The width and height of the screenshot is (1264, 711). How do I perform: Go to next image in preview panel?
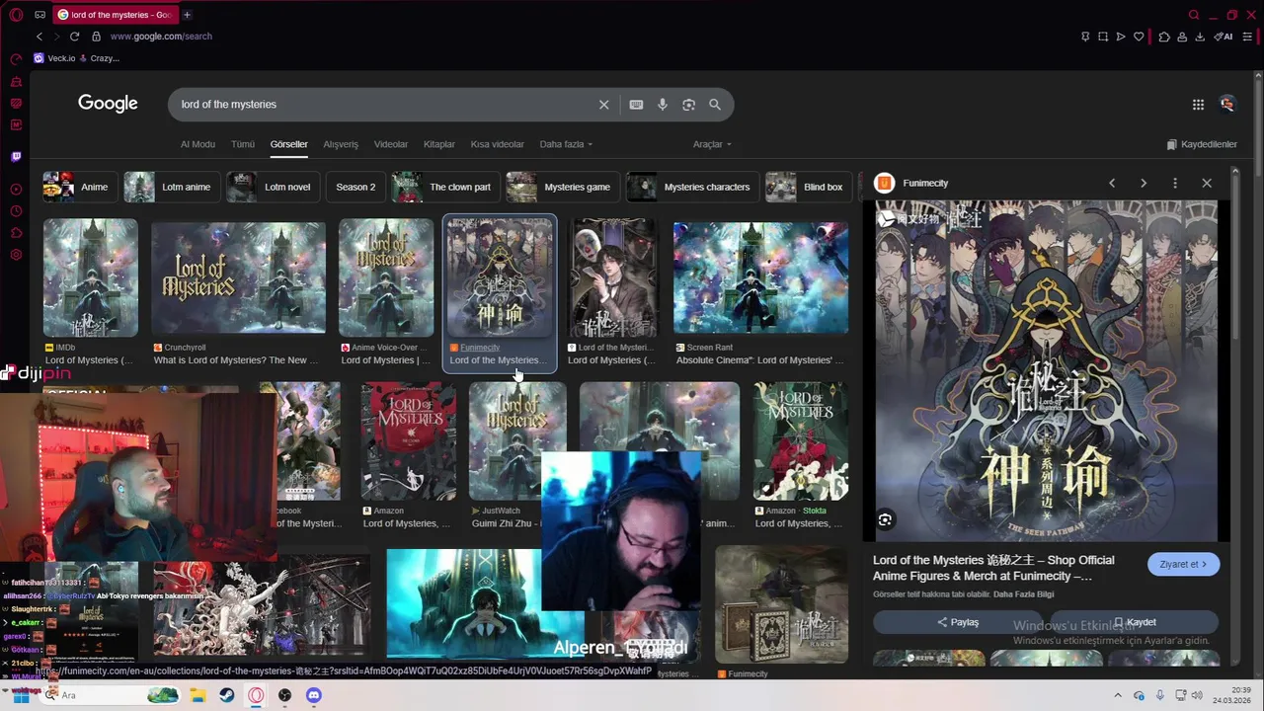coord(1144,183)
